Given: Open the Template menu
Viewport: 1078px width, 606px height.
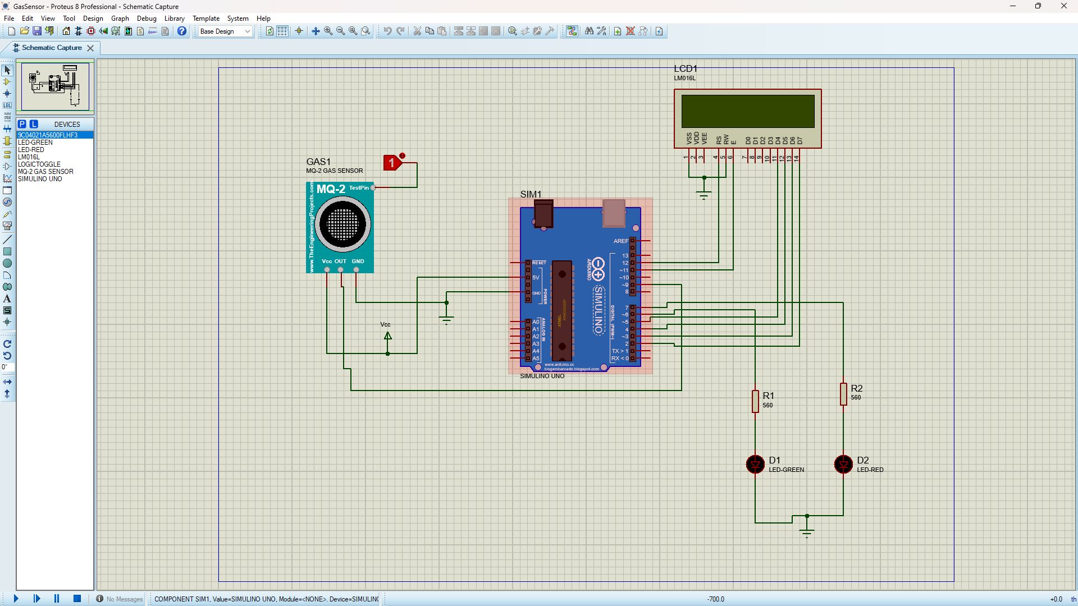Looking at the screenshot, I should tap(206, 19).
